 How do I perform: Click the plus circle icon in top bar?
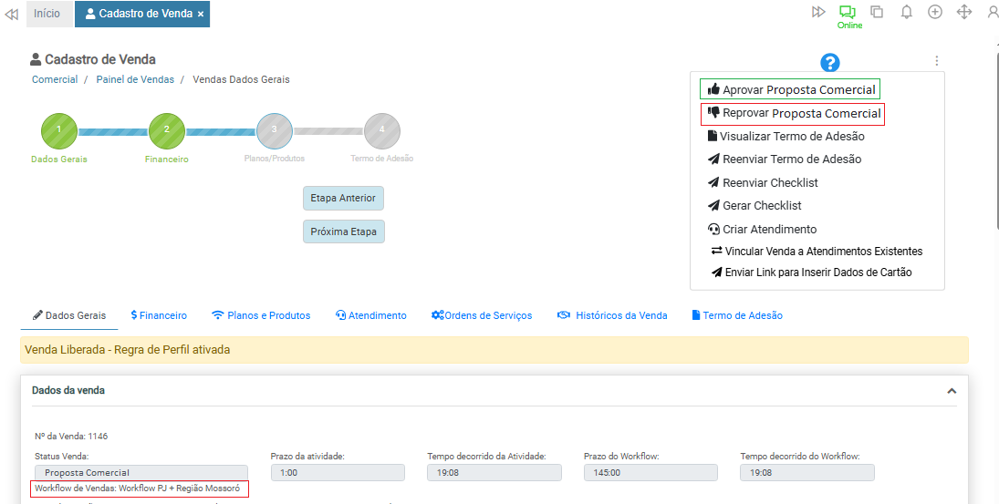[935, 12]
